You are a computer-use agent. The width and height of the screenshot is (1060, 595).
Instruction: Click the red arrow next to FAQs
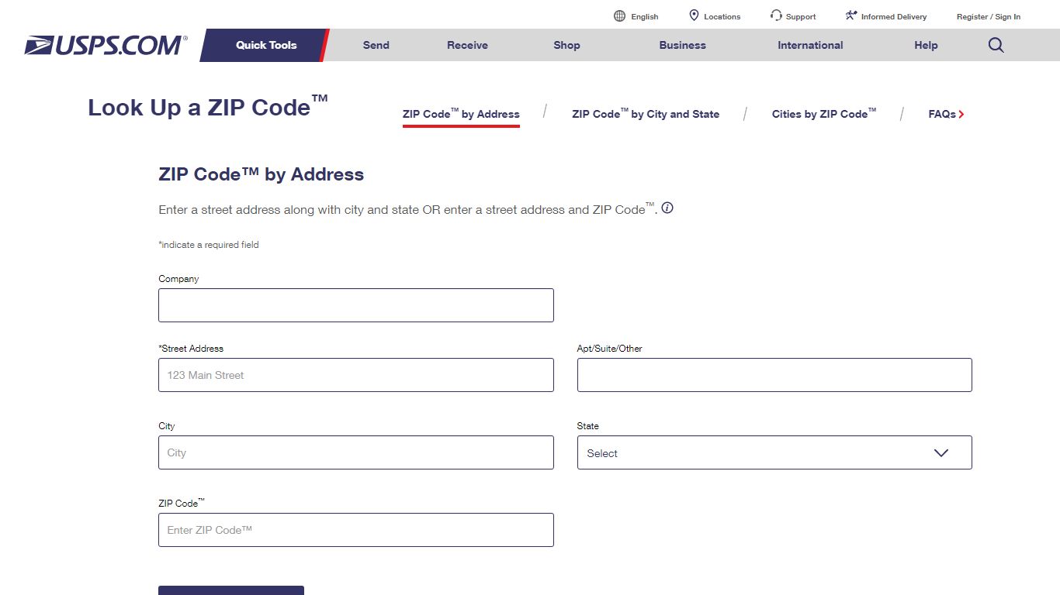point(961,114)
